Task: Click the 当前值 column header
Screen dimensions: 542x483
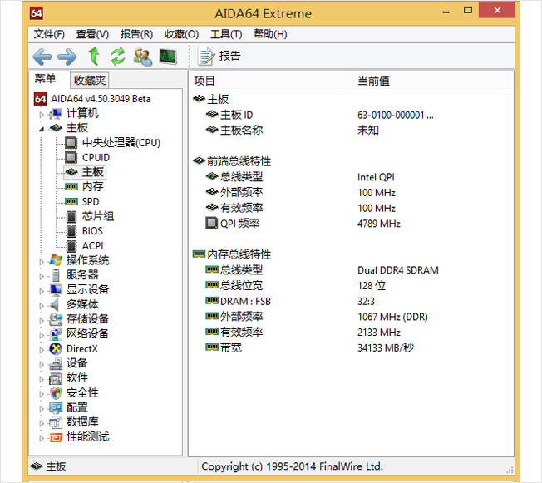Action: point(432,81)
